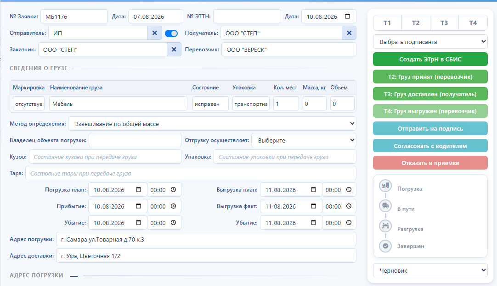This screenshot has height=286, width=497.
Task: Open calendar icon in loading Убытие date
Action: point(139,222)
